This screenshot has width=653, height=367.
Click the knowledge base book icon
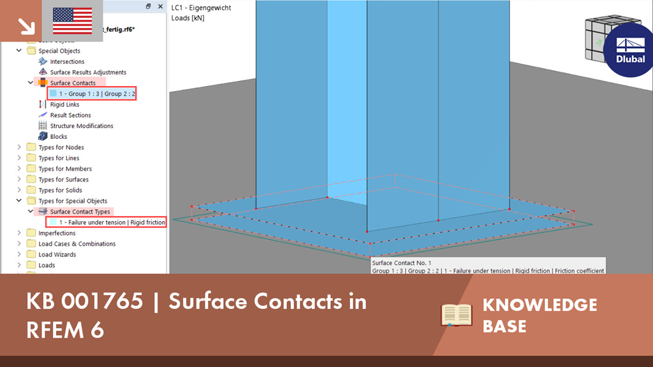(x=457, y=315)
